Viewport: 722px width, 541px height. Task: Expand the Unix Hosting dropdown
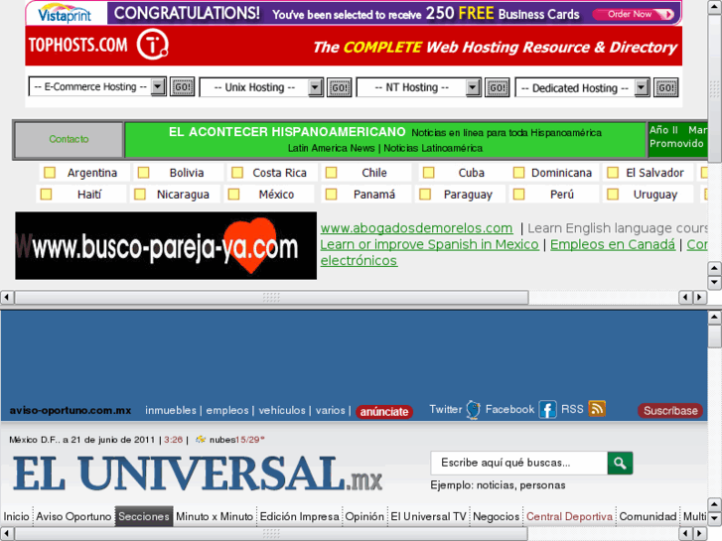click(315, 87)
